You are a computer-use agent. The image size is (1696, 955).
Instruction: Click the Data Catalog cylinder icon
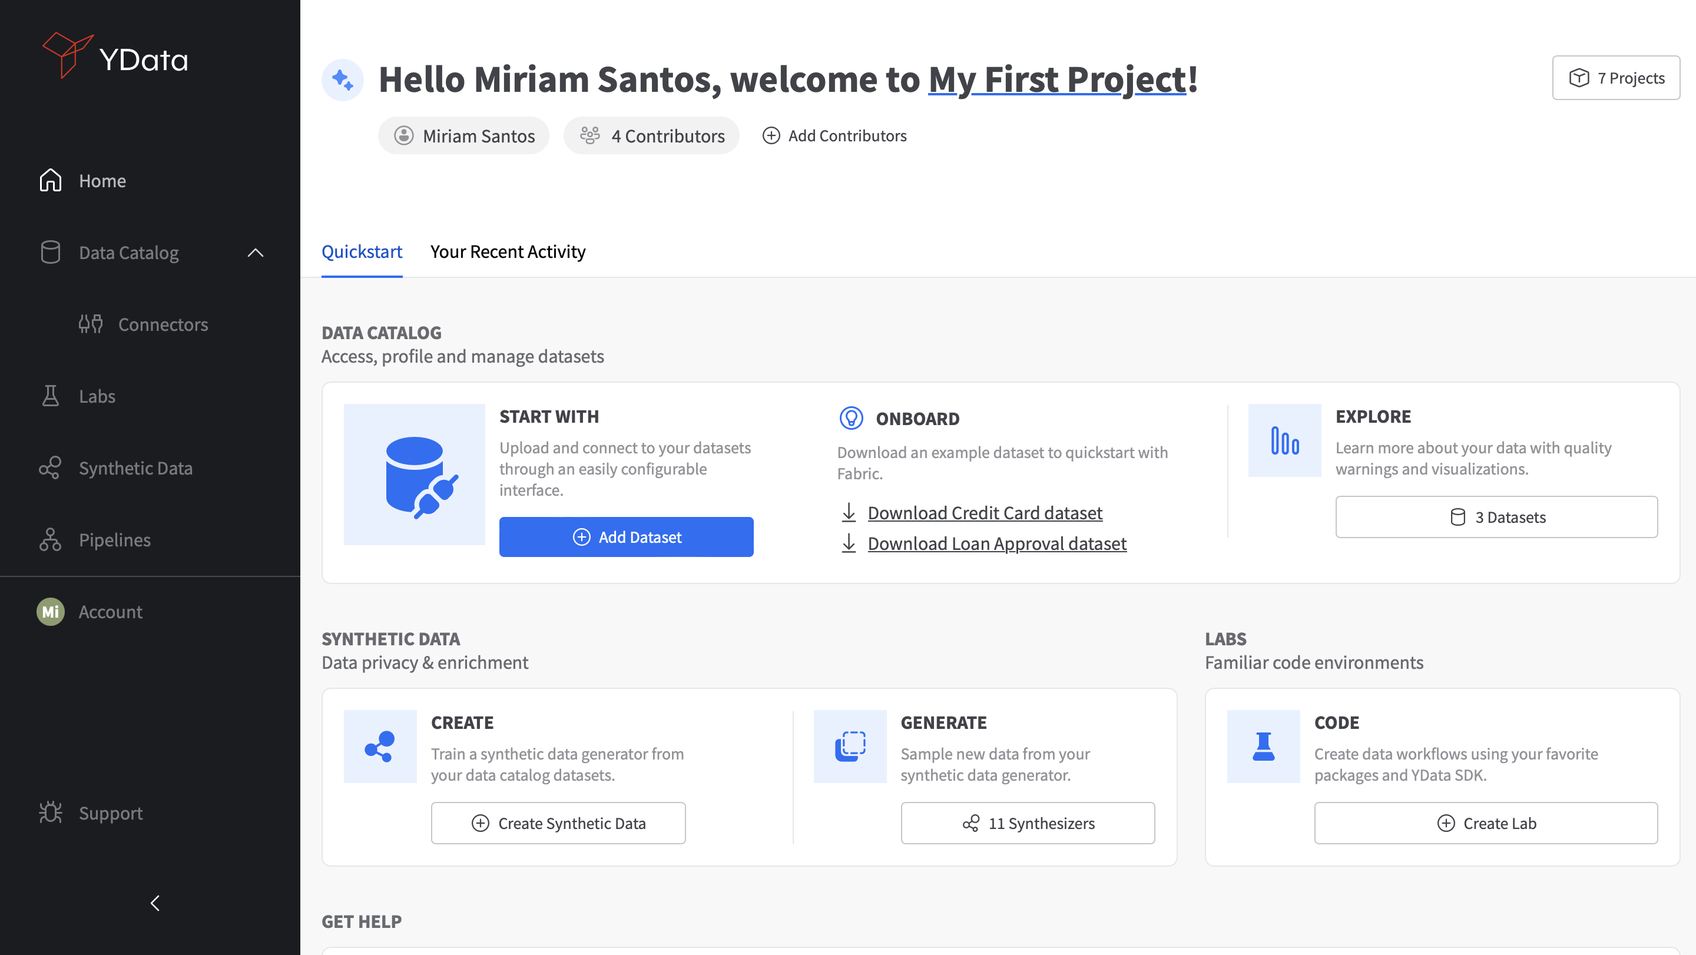50,252
